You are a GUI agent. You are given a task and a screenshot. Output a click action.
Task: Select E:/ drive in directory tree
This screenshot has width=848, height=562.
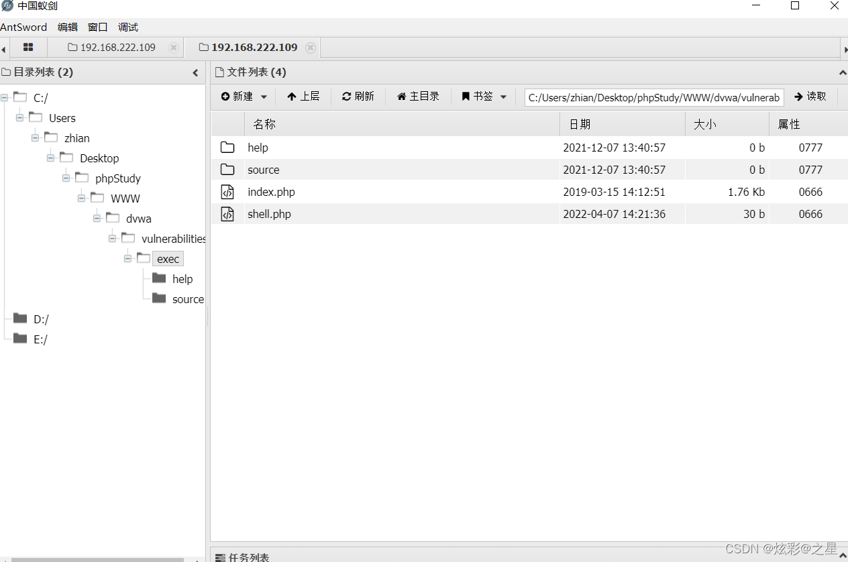click(40, 339)
